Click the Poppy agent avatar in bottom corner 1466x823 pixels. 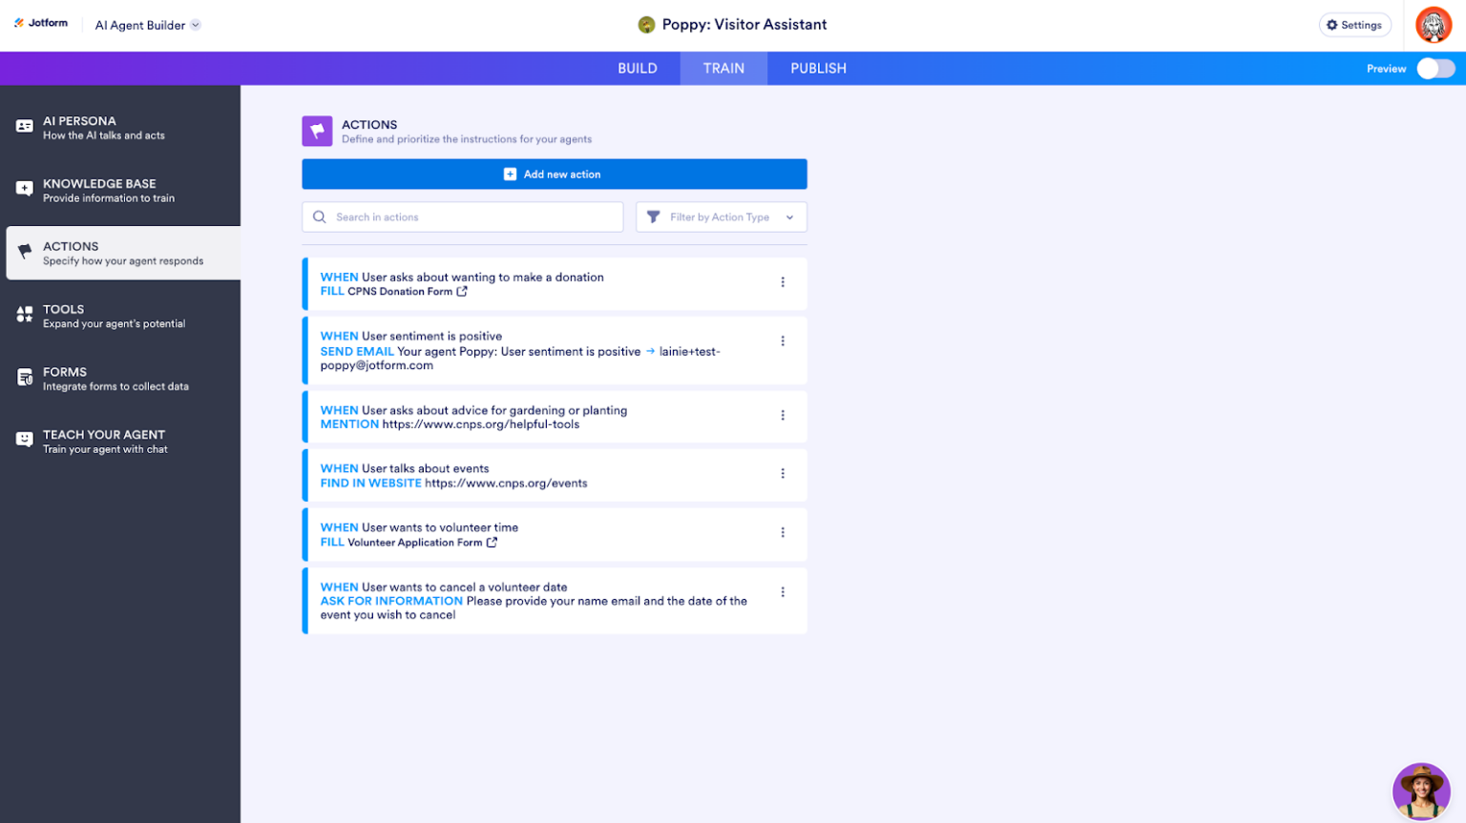1421,792
